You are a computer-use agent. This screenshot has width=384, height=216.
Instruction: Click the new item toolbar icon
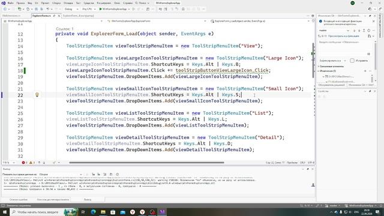click(20, 9)
